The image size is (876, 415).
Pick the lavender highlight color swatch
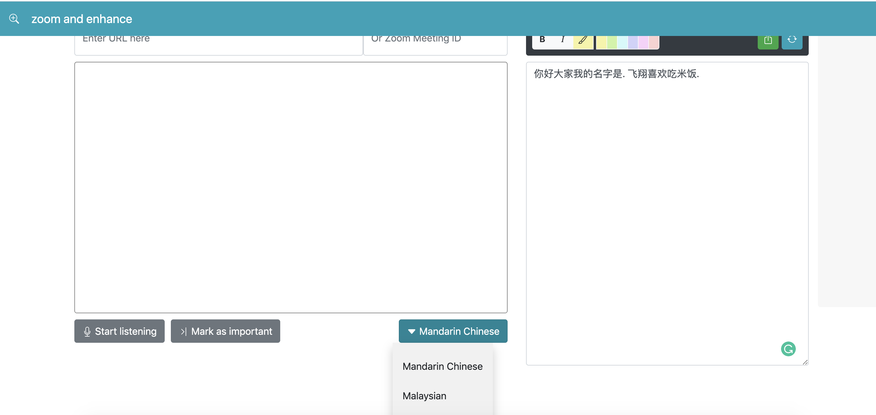coord(633,42)
